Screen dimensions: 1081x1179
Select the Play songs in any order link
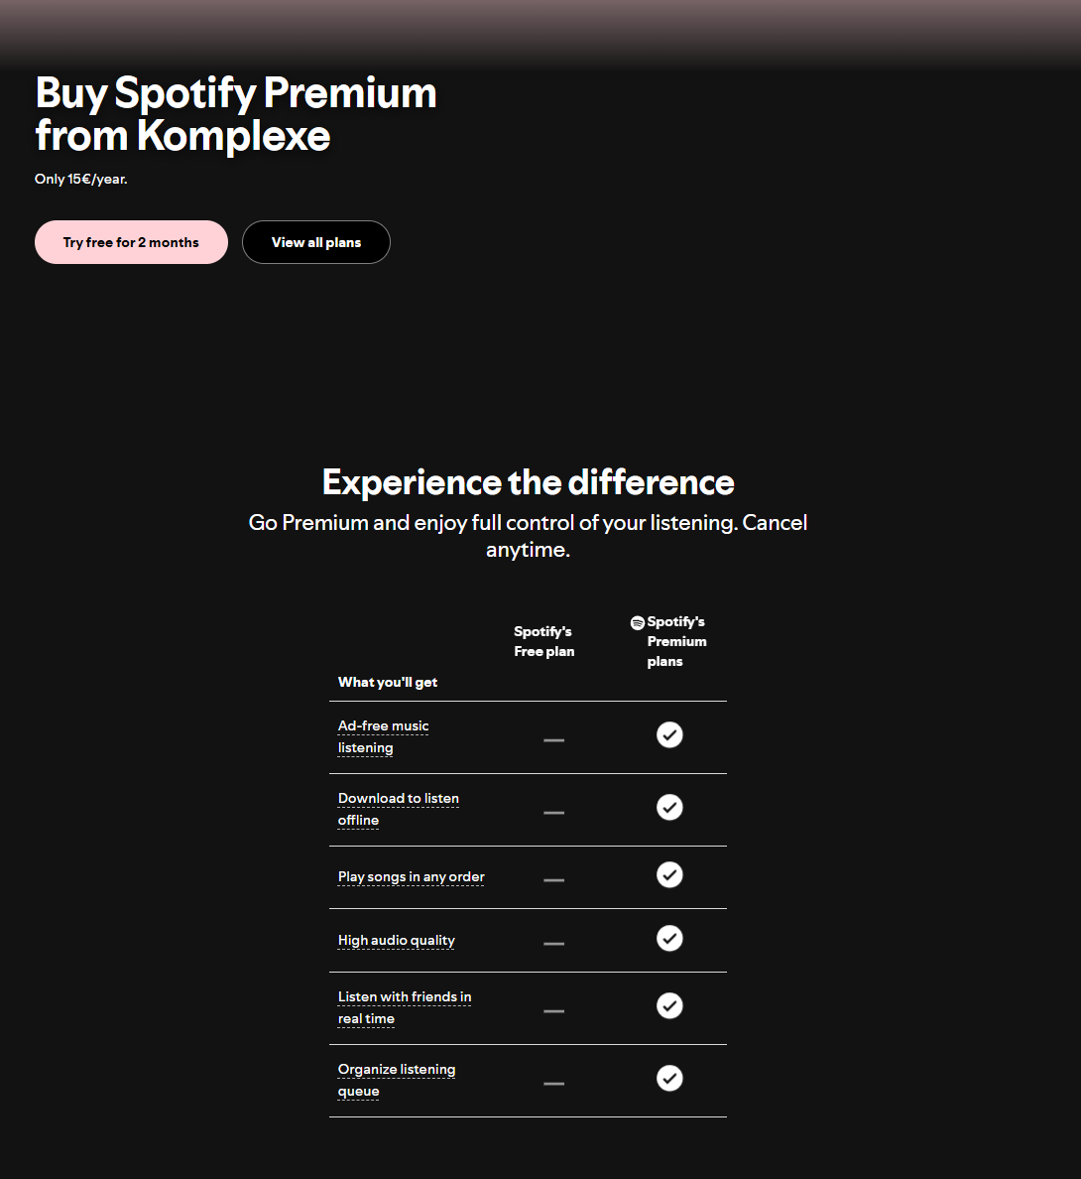[x=411, y=876]
